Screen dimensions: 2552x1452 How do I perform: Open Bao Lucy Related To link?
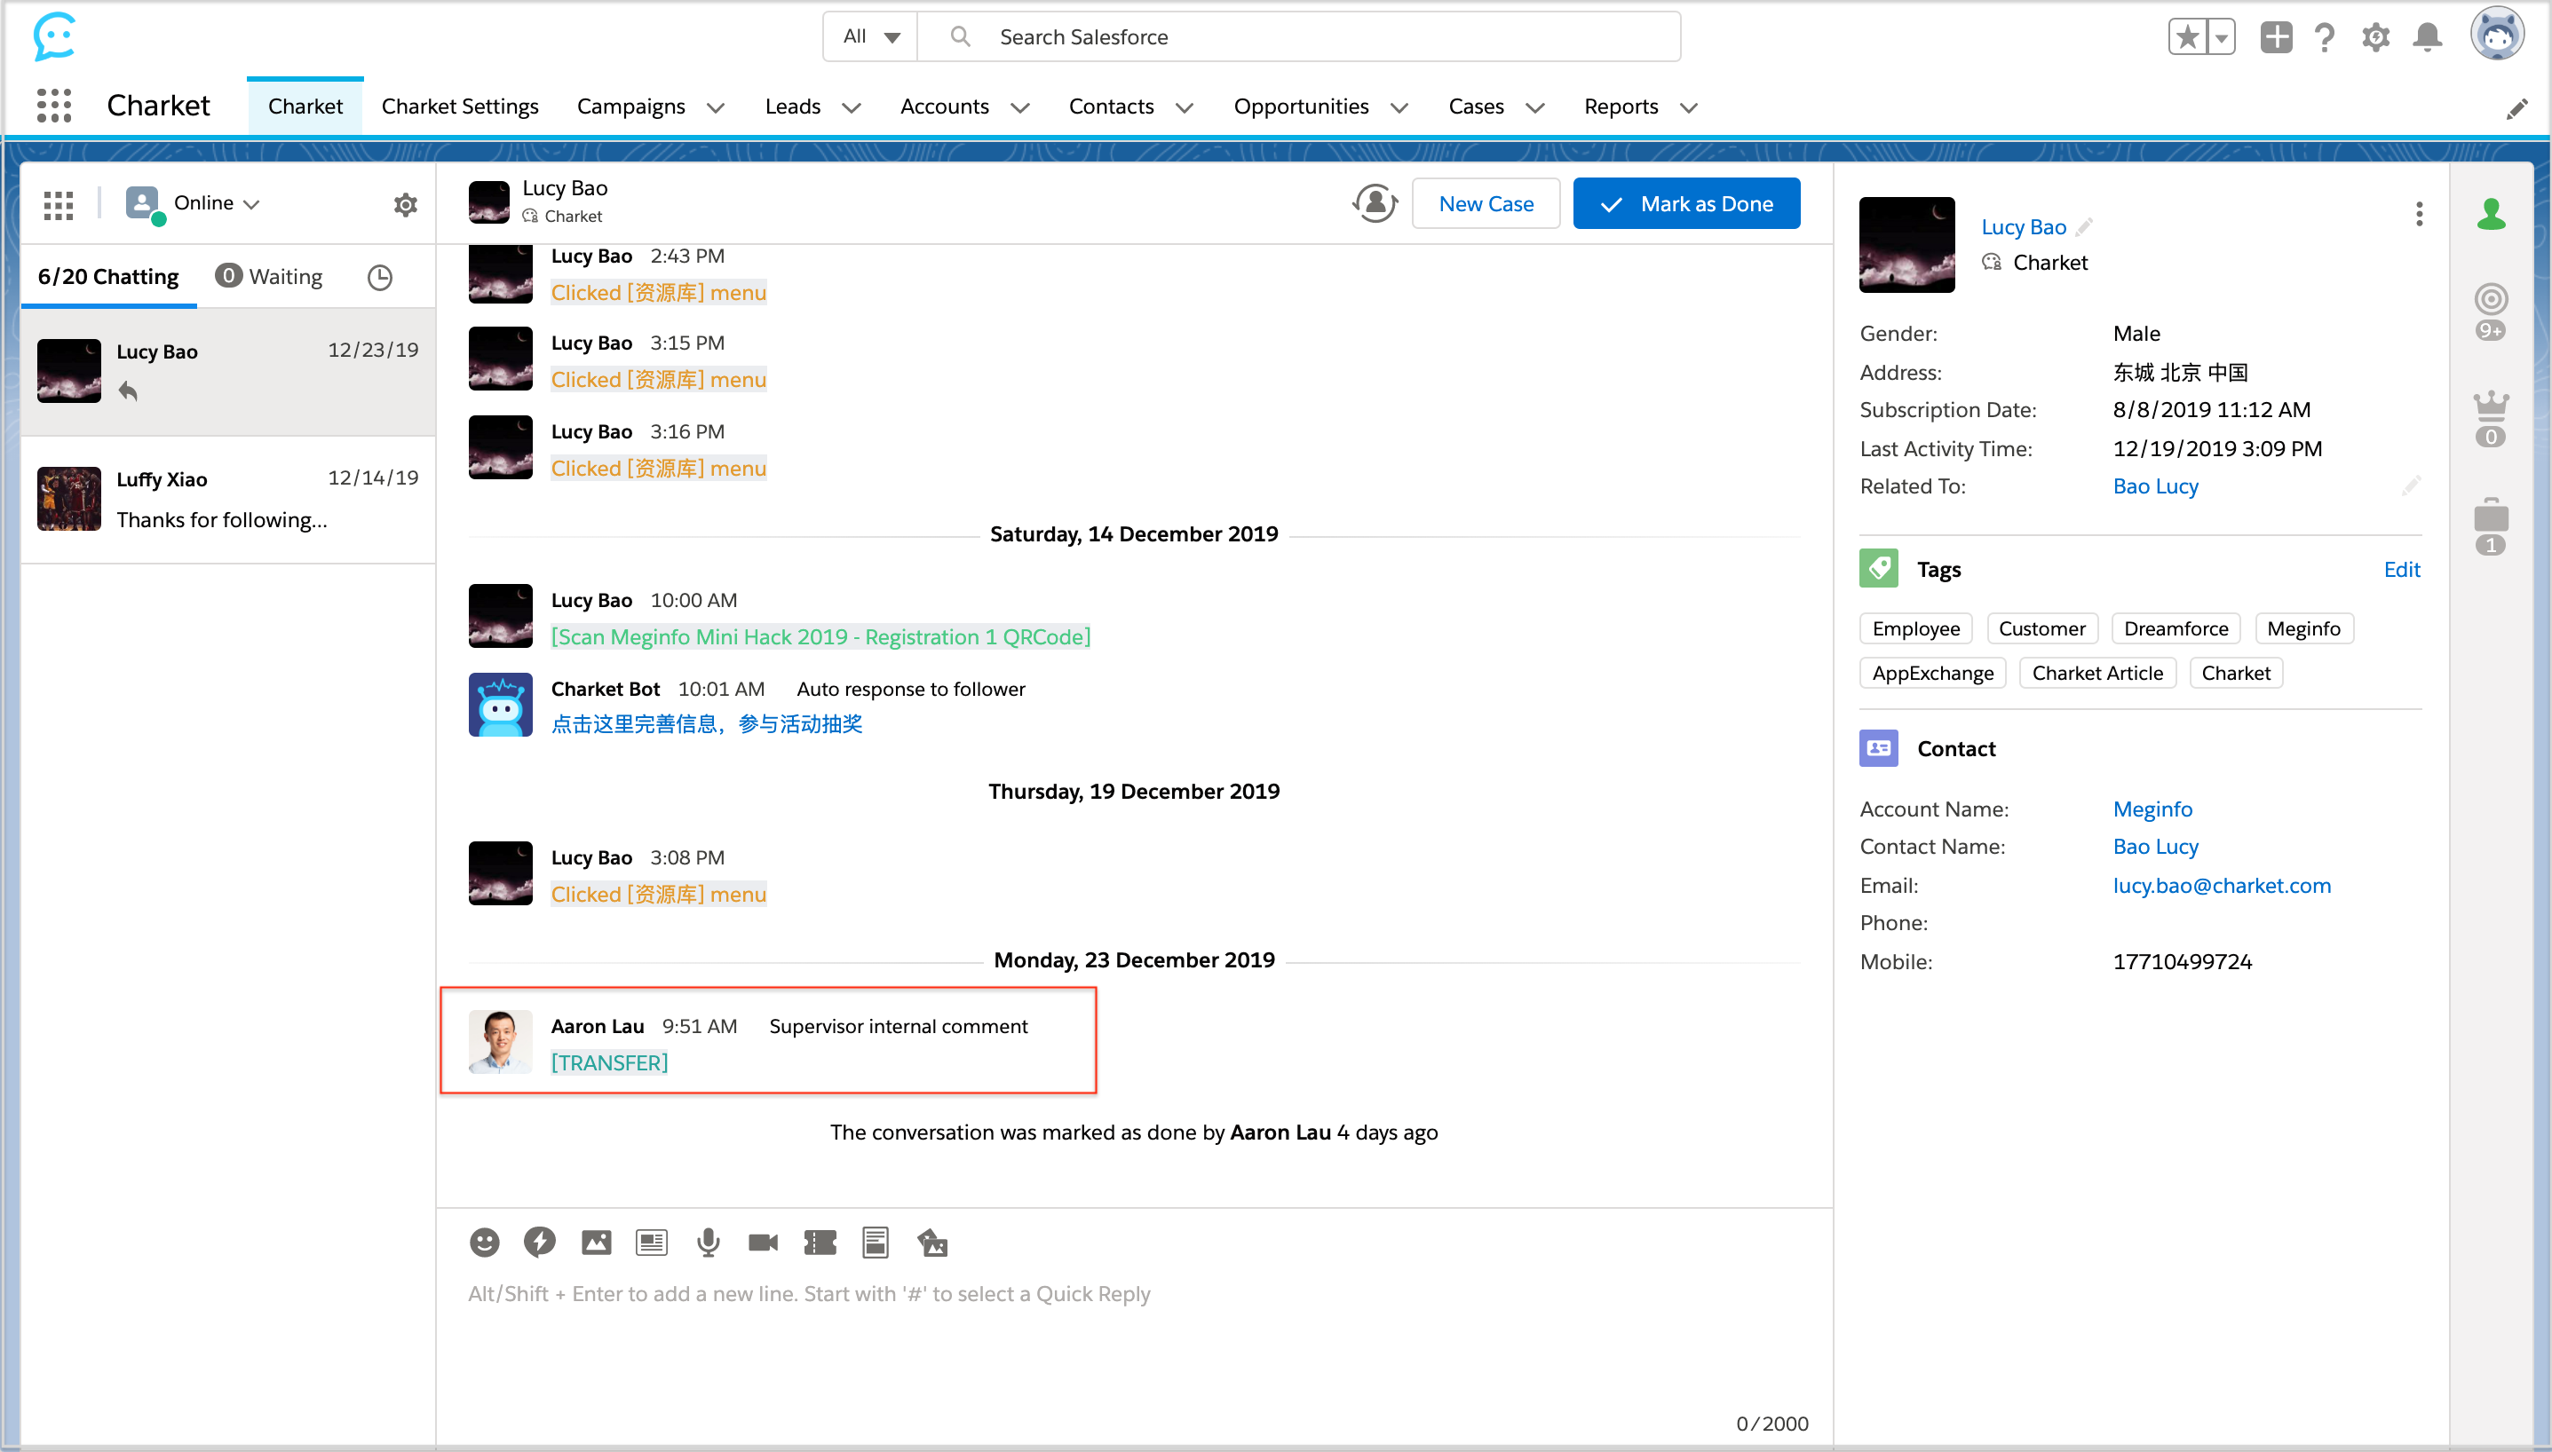coord(2155,486)
